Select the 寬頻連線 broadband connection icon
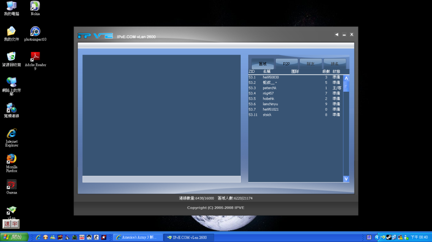 [11, 108]
